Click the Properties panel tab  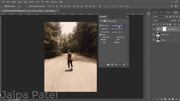click(x=103, y=17)
